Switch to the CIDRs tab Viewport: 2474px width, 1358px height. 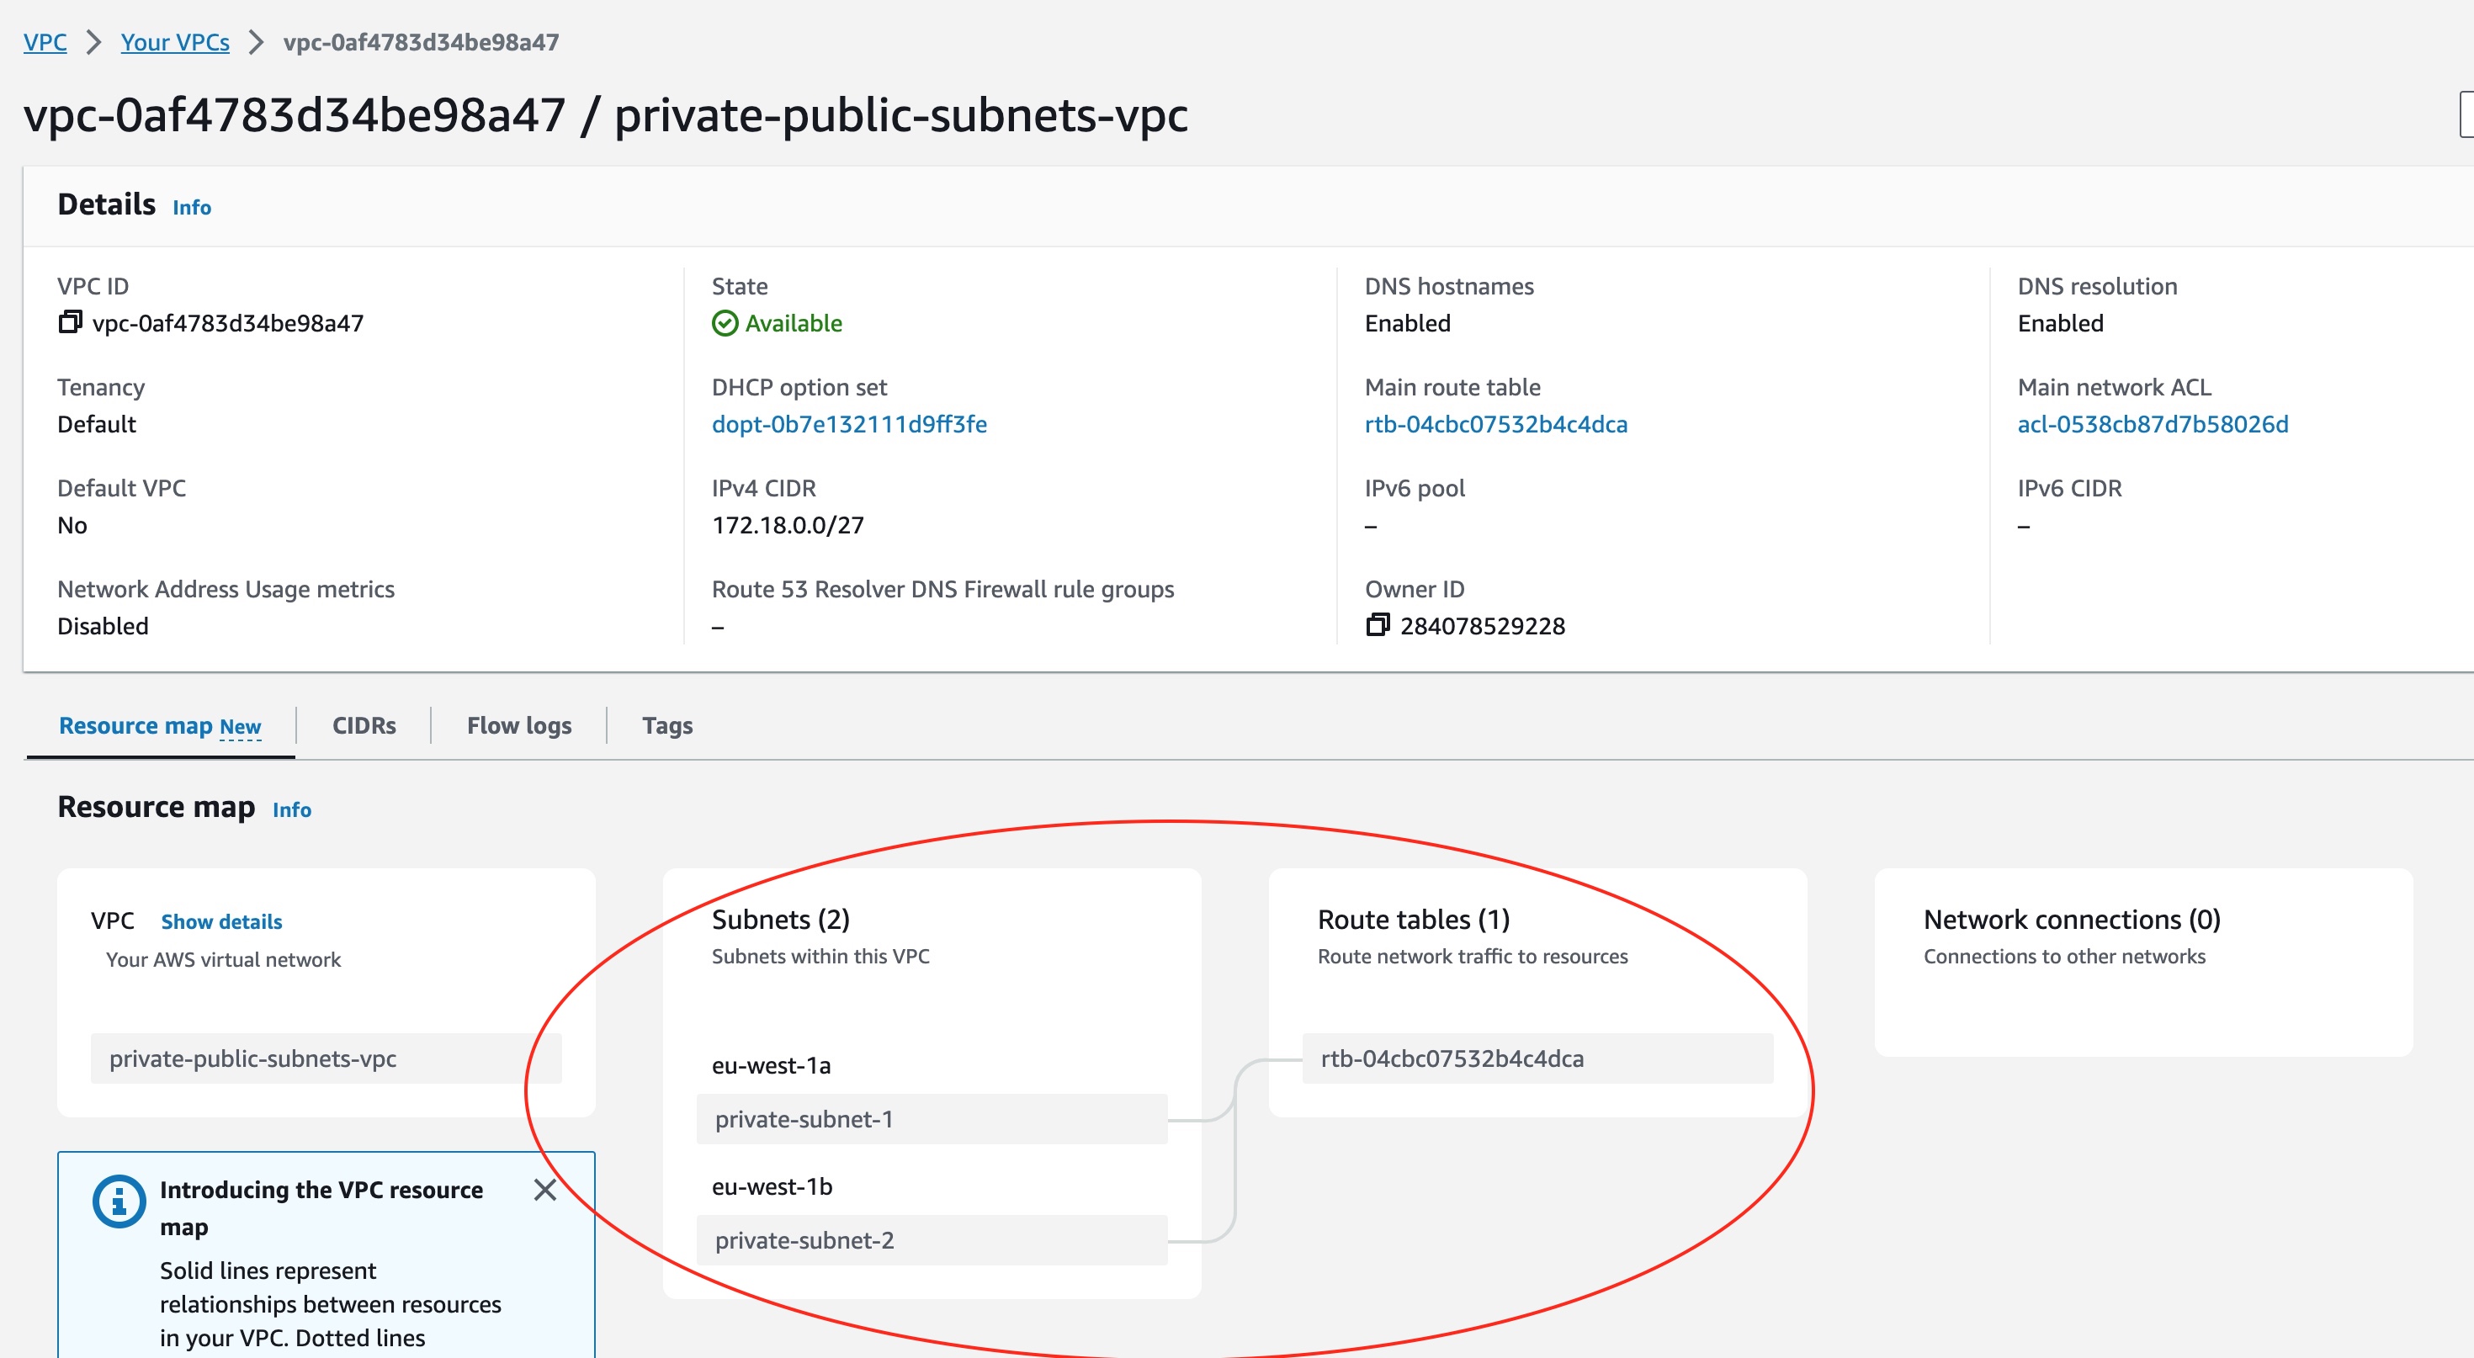click(364, 726)
